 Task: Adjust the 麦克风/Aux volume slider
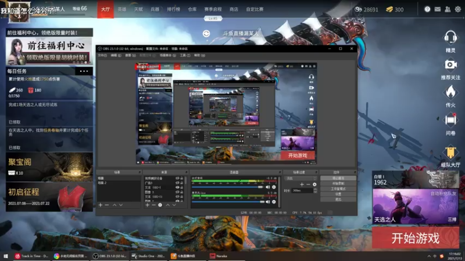tap(227, 202)
